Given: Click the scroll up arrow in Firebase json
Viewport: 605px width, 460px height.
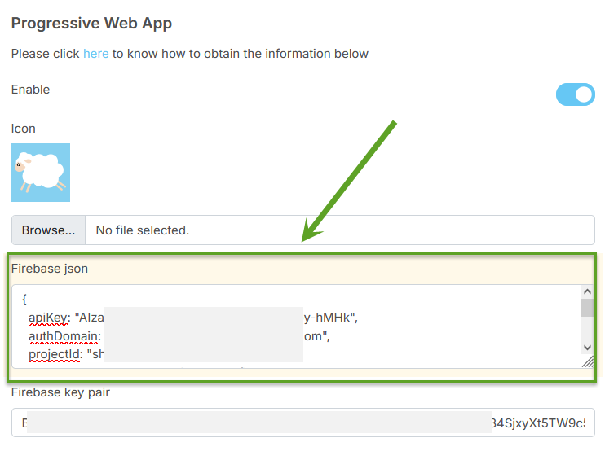Looking at the screenshot, I should [587, 292].
